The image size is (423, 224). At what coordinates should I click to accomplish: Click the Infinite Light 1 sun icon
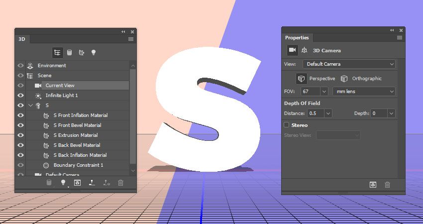(38, 96)
